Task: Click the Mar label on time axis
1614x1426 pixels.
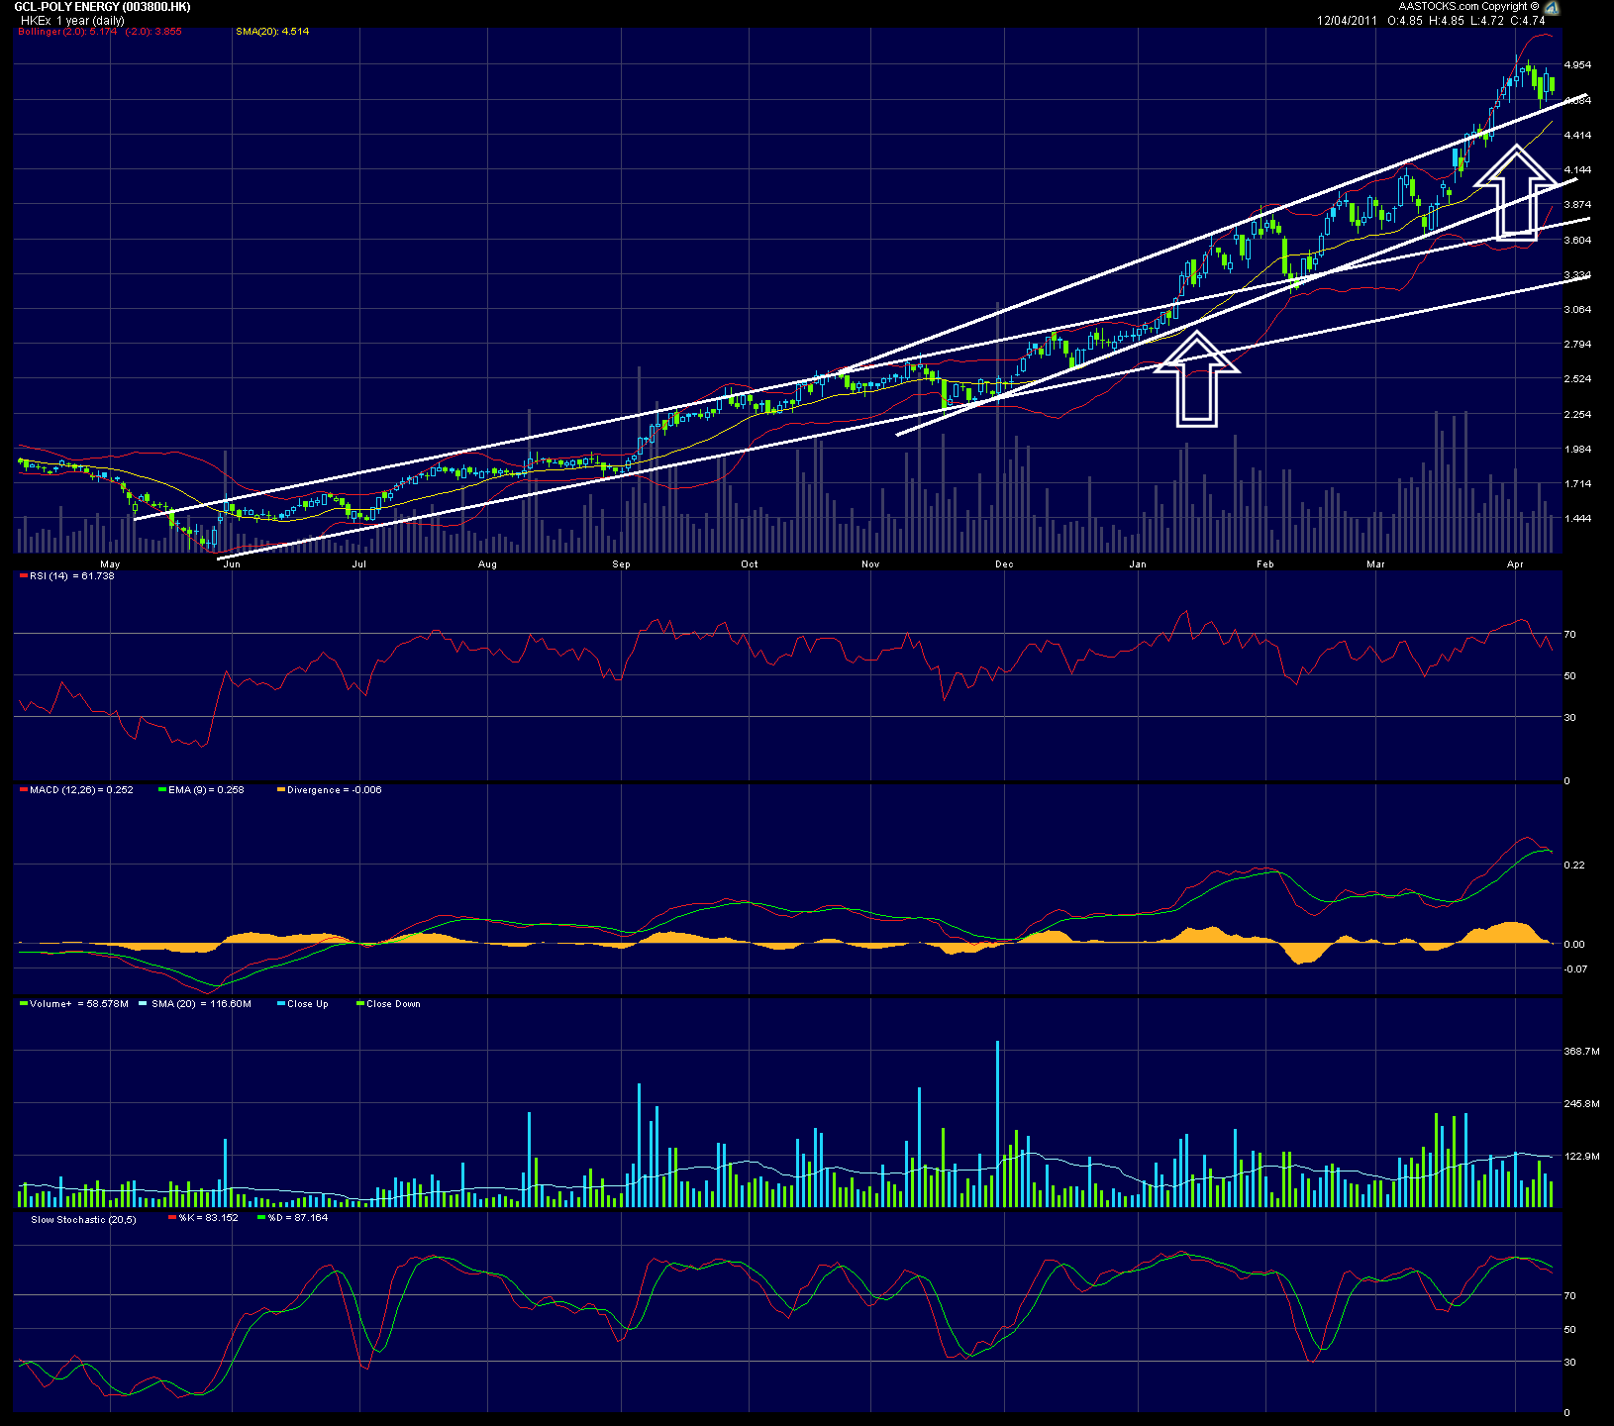Action: pyautogui.click(x=1375, y=564)
